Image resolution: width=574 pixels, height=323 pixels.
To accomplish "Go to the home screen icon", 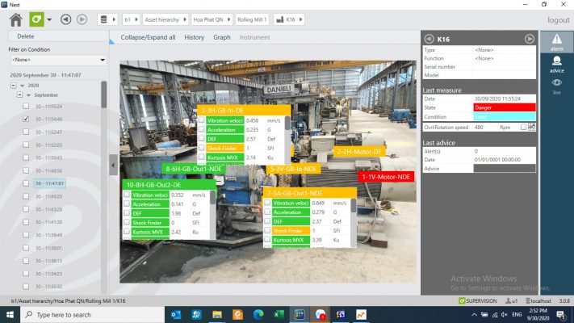I will pos(15,19).
